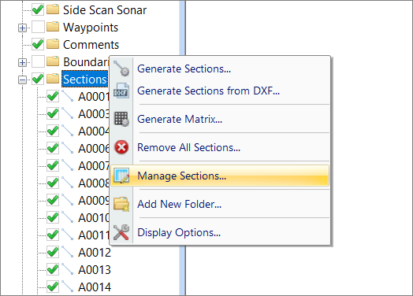413x296 pixels.
Task: Enable the Waypoints folder checkbox
Action: 38,28
